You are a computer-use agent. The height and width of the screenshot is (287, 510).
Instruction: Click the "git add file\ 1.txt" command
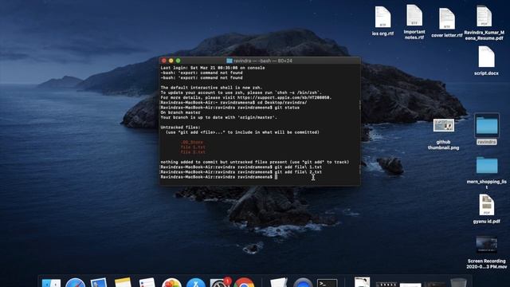298,167
